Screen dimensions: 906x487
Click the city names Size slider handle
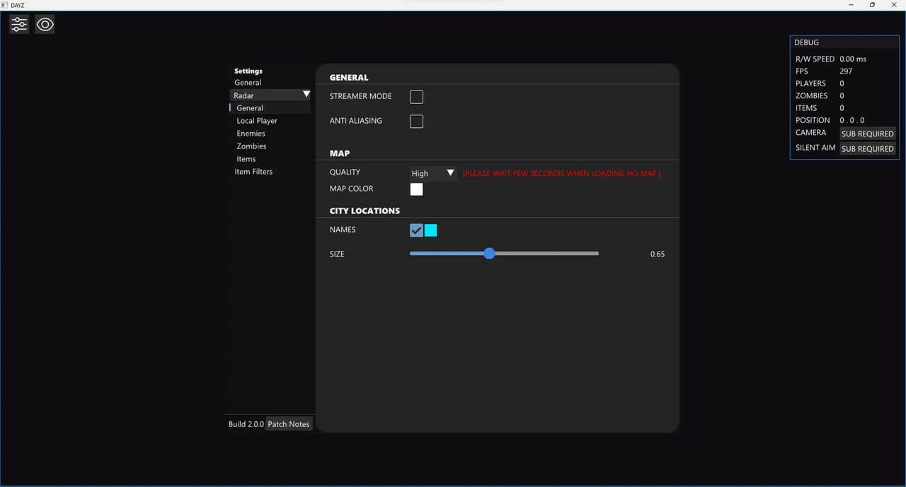click(489, 254)
